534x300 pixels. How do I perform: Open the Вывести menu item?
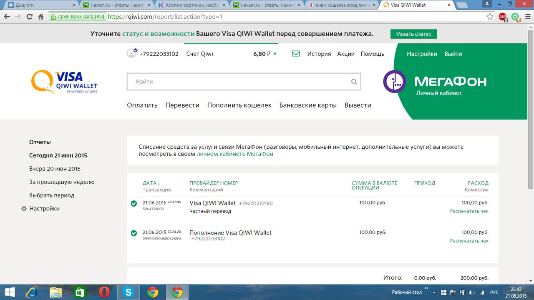(x=358, y=105)
